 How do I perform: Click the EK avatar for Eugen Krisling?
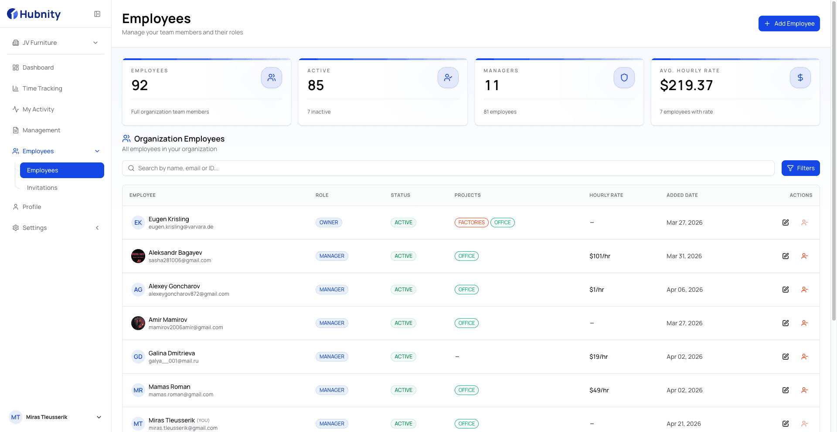tap(138, 223)
